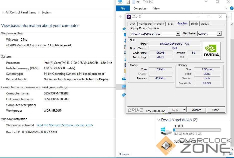Click the 64 bits bus width value
The image size is (234, 158).
[207, 83]
